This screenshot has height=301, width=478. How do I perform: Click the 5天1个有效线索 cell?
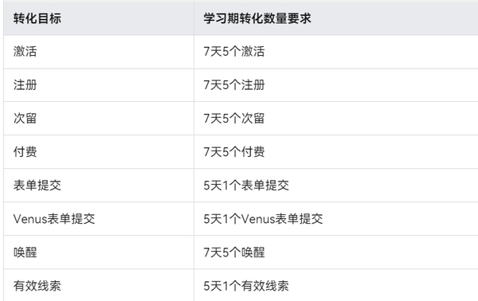click(x=246, y=286)
